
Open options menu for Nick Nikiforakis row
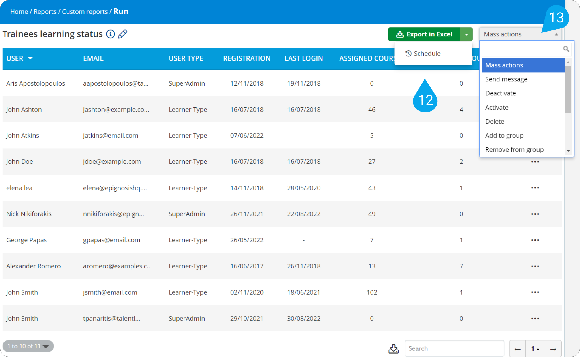click(x=535, y=214)
